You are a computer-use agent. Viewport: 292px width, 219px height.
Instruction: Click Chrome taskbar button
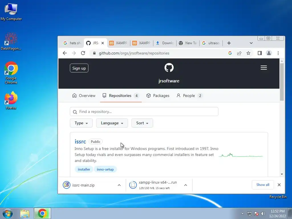click(x=42, y=213)
